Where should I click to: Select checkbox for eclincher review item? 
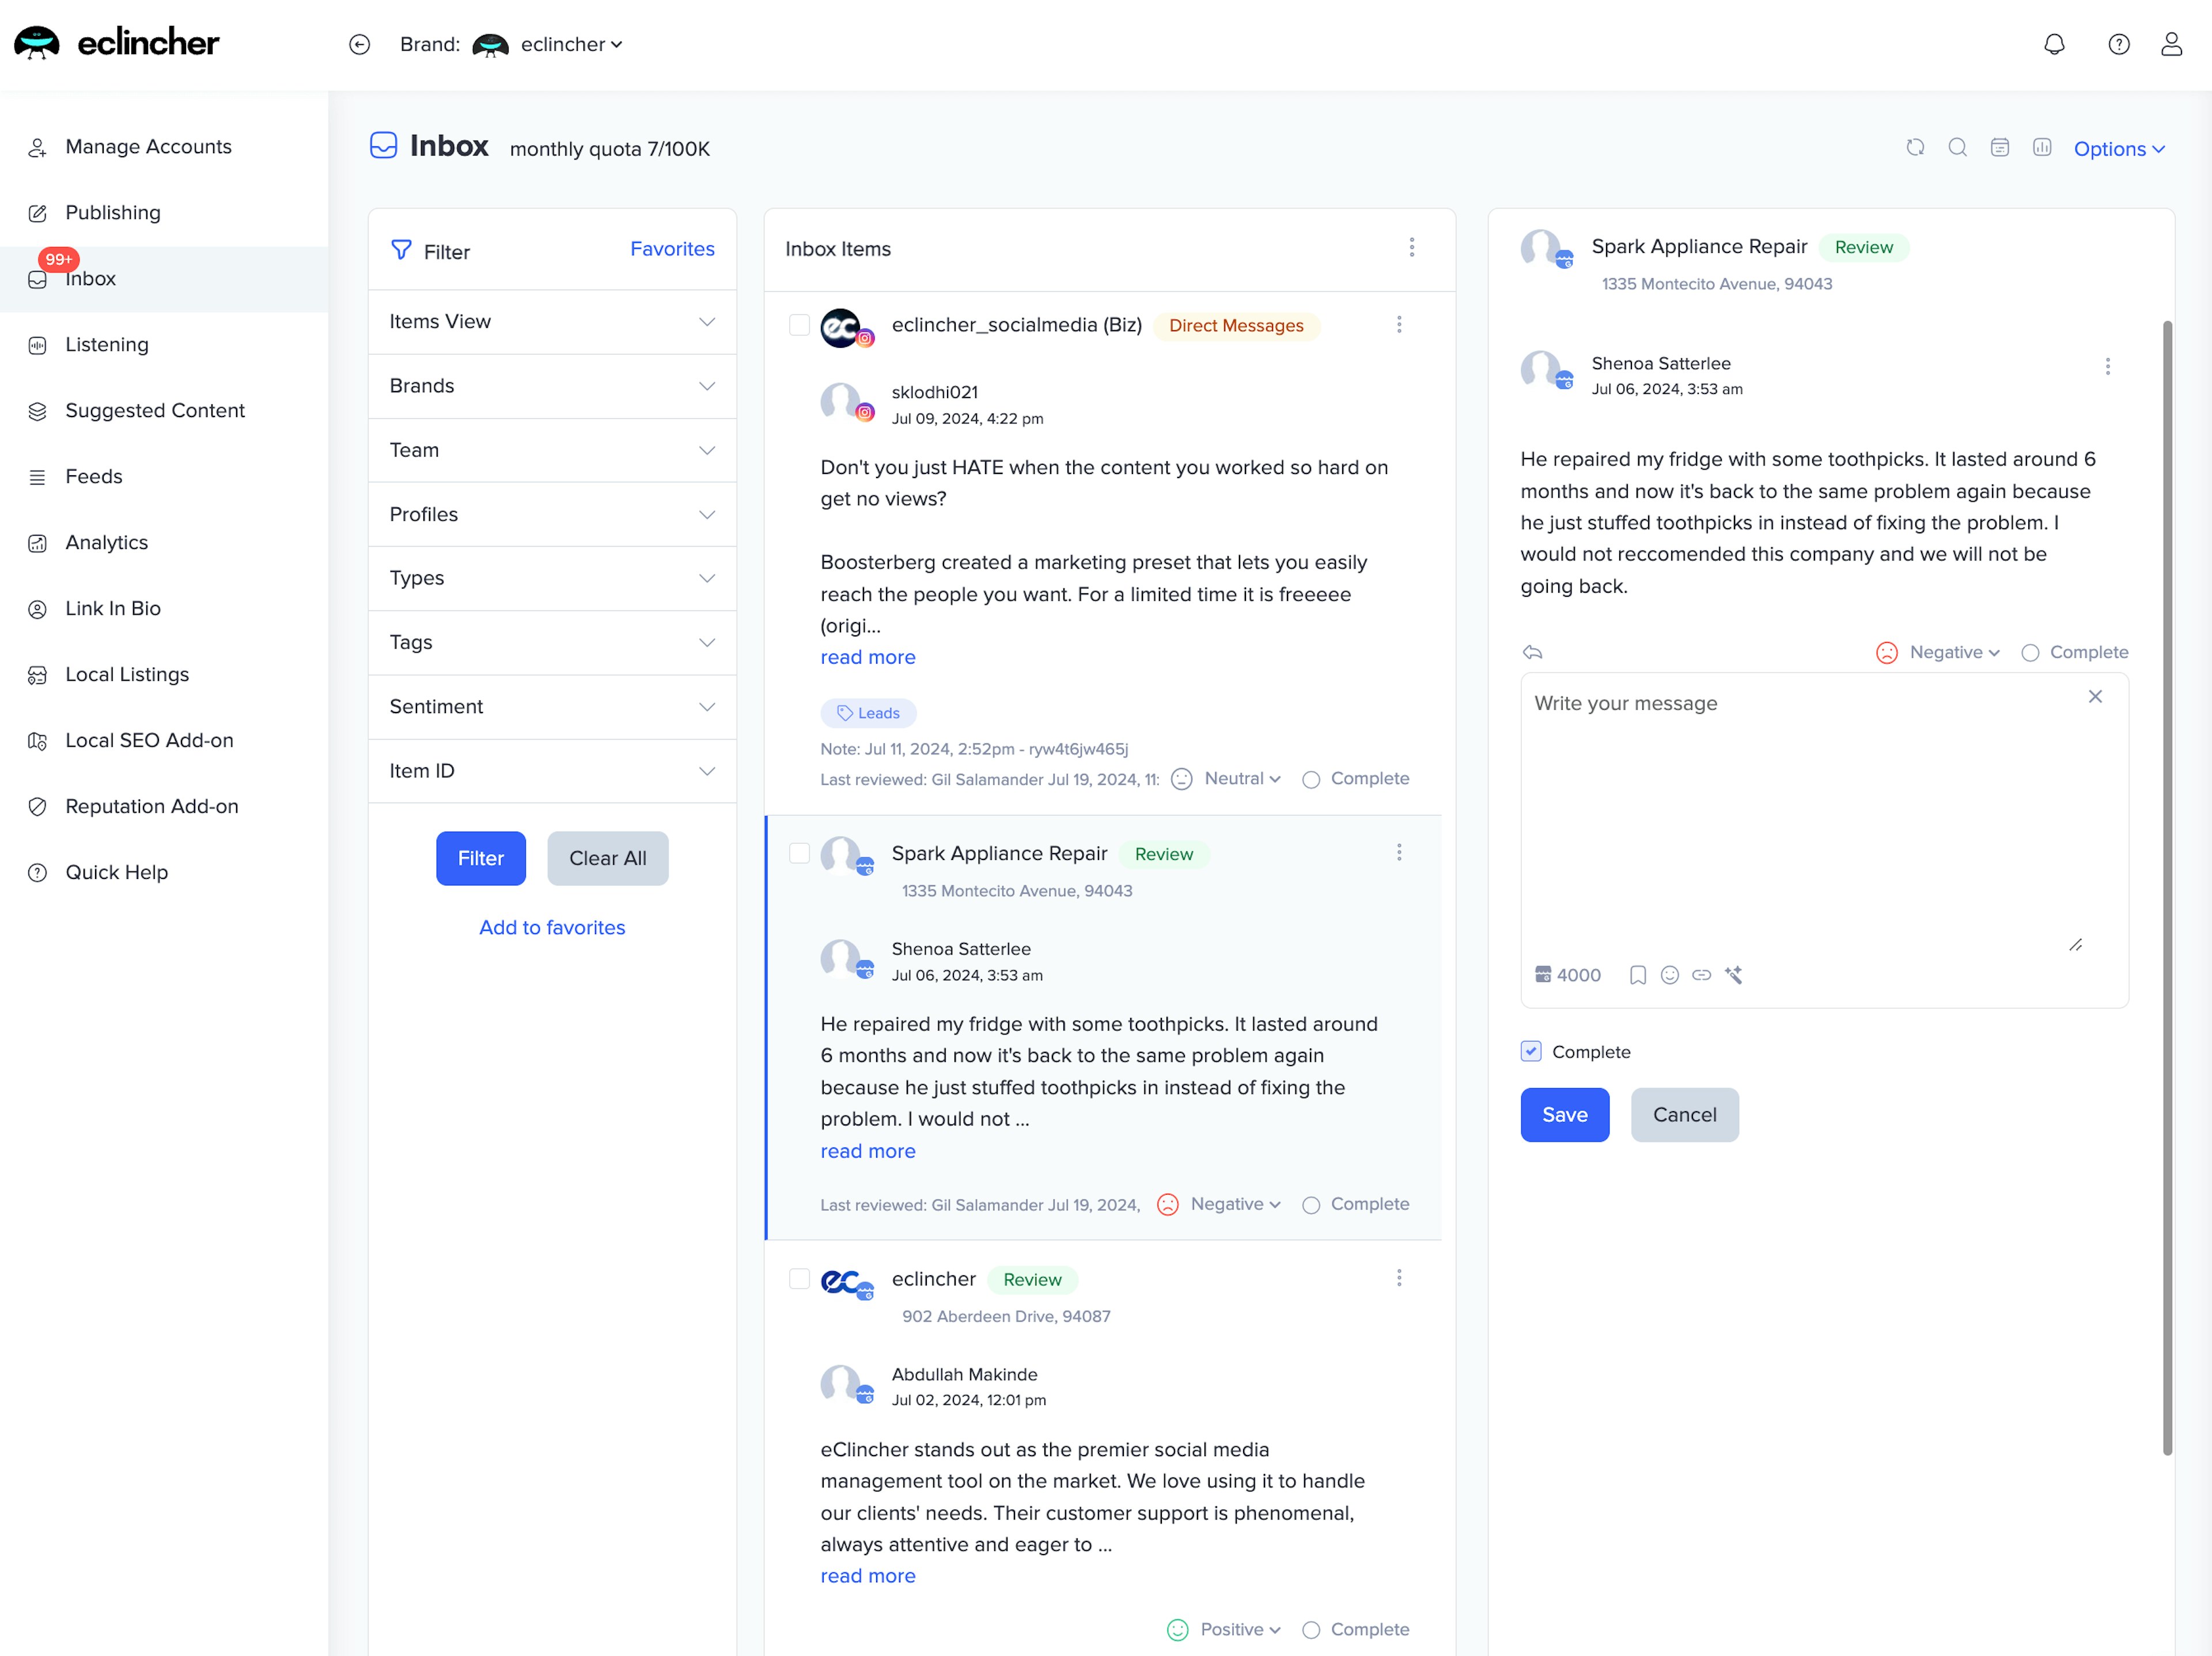[x=799, y=1279]
